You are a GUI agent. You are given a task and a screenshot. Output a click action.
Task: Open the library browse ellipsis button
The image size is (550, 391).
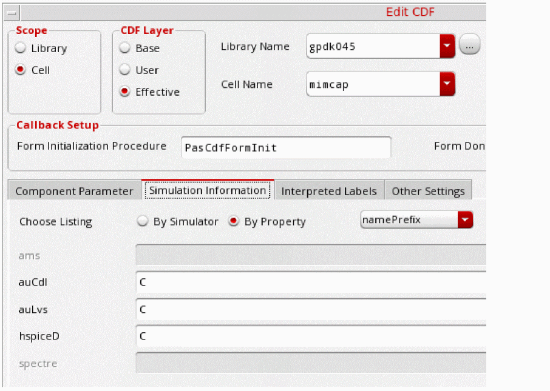click(x=469, y=44)
